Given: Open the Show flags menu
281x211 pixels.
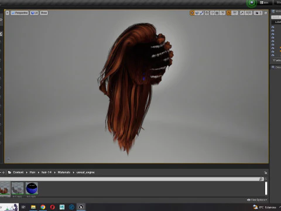Looking at the screenshot, I should click(44, 13).
